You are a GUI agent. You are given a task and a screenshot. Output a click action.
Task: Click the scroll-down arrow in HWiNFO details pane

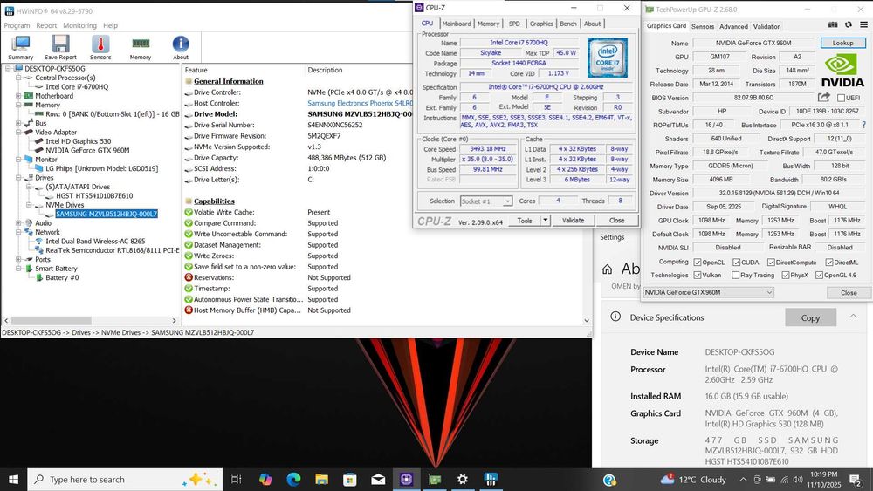click(x=587, y=320)
